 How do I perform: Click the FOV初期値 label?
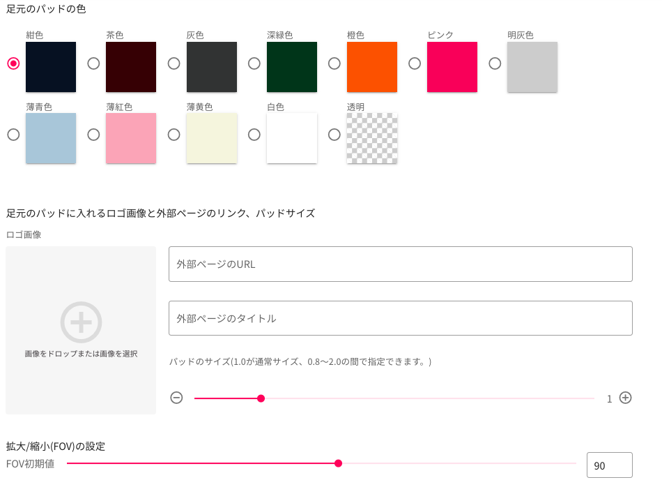tap(31, 463)
